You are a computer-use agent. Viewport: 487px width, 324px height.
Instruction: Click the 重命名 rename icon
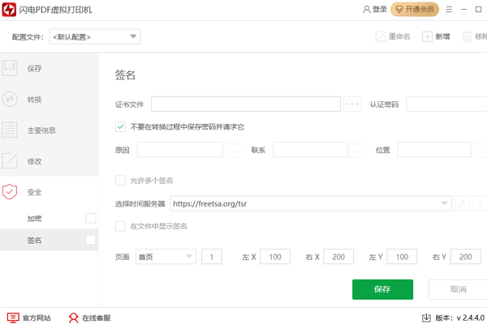[x=381, y=36]
